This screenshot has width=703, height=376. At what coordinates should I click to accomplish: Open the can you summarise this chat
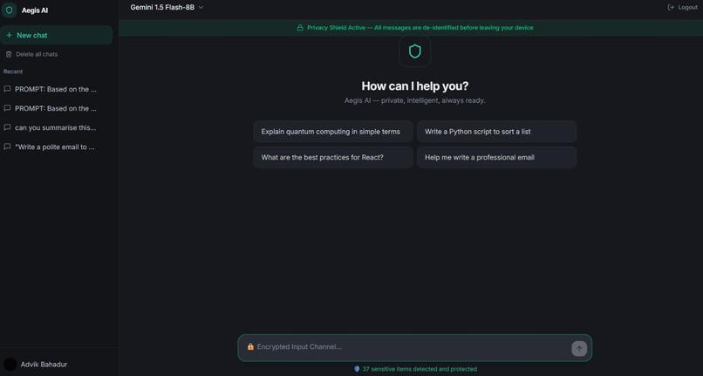click(x=56, y=127)
